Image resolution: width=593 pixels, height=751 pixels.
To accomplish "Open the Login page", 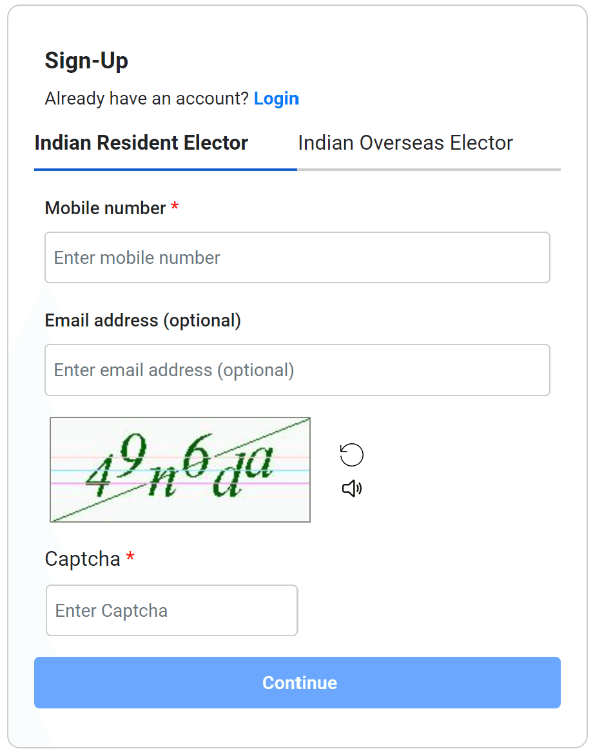I will click(277, 98).
